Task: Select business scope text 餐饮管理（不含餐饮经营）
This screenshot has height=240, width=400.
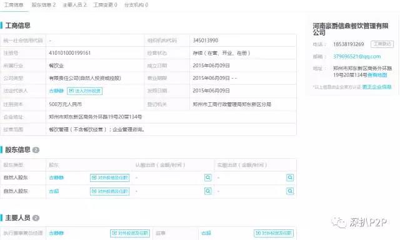Action: click(77, 130)
